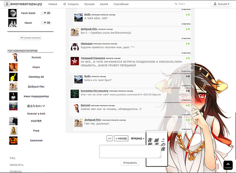Click ответить under the Би-2 Серебро comment
The image size is (236, 173).
[186, 38]
